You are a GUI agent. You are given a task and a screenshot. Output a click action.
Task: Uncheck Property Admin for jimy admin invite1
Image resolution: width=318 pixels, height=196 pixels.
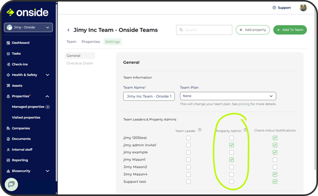click(x=231, y=145)
